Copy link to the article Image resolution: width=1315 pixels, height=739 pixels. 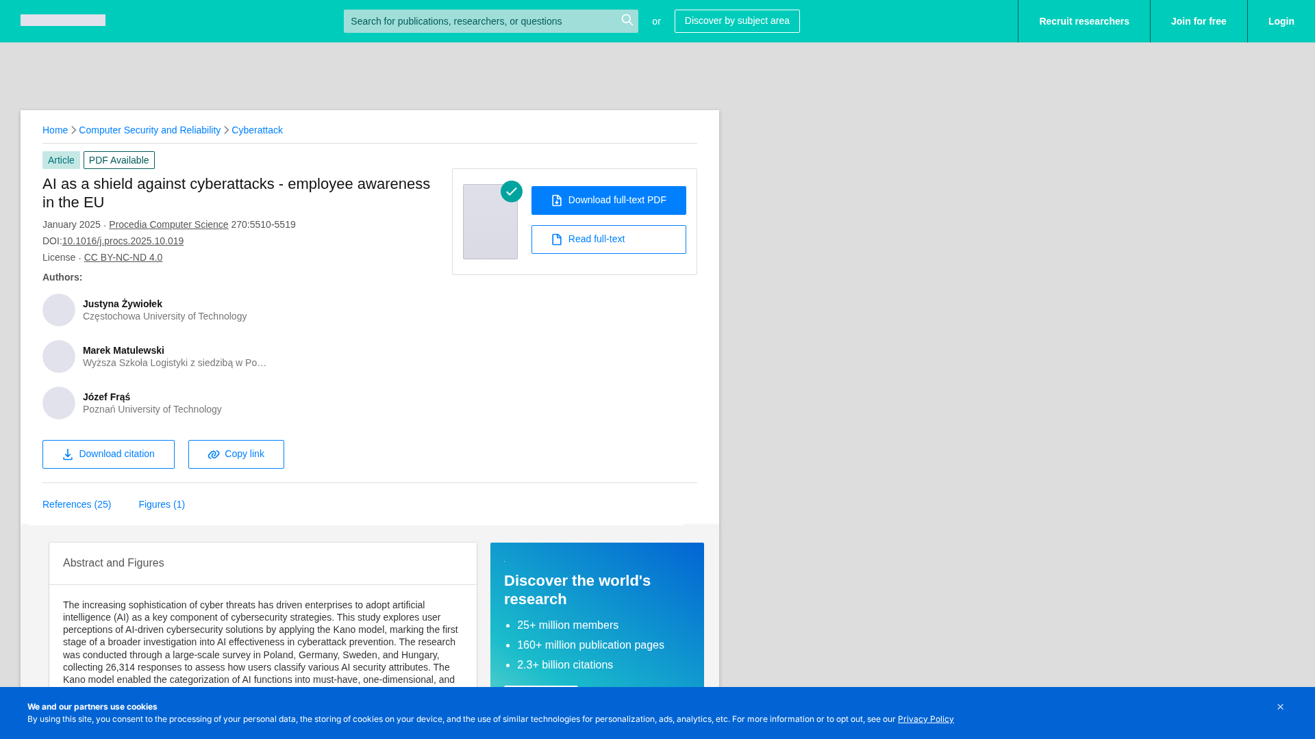pos(236,454)
